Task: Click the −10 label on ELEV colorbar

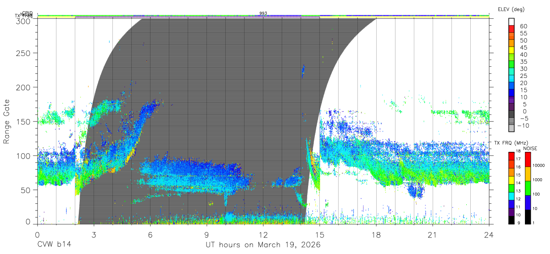Action: [524, 126]
